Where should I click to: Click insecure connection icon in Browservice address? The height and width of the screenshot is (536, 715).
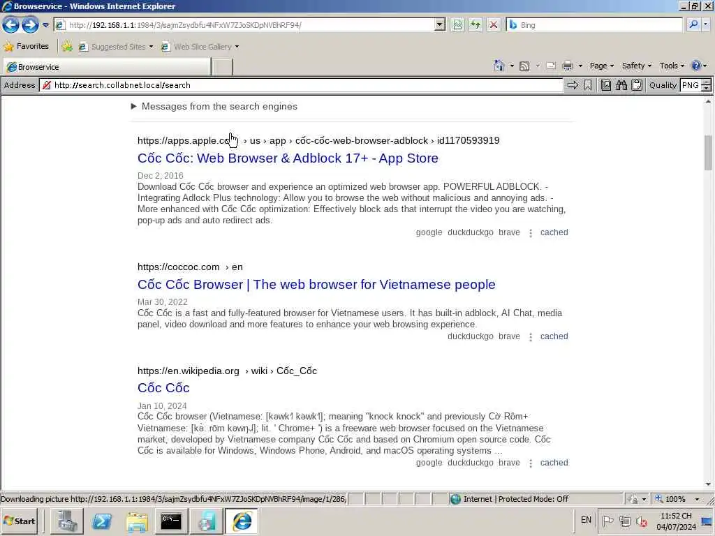click(x=47, y=85)
